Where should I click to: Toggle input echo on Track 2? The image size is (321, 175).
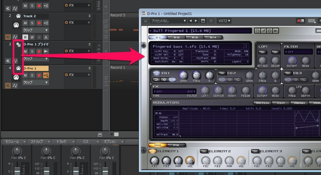pyautogui.click(x=46, y=23)
